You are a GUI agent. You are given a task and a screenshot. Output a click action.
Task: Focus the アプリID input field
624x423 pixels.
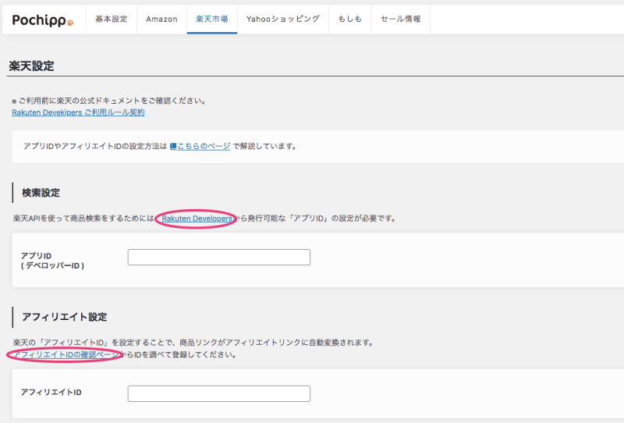click(219, 258)
